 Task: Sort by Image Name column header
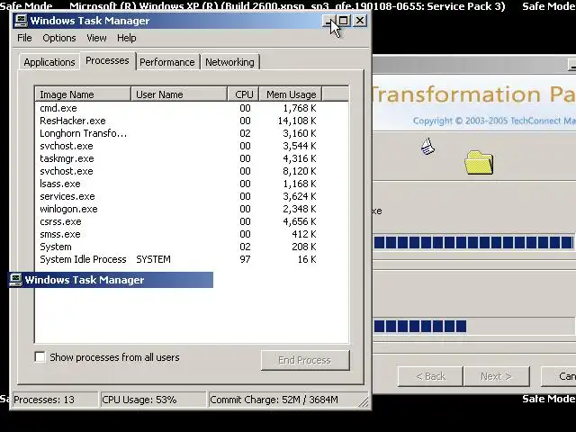83,94
